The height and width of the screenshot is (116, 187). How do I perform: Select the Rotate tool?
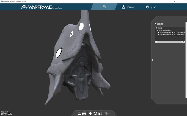pos(95,113)
